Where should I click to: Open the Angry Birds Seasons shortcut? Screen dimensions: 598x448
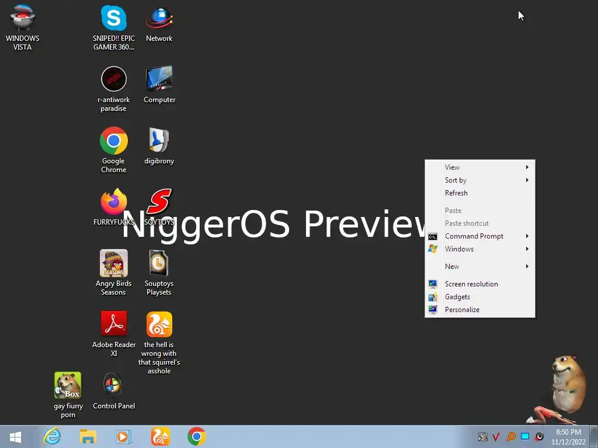pos(114,273)
